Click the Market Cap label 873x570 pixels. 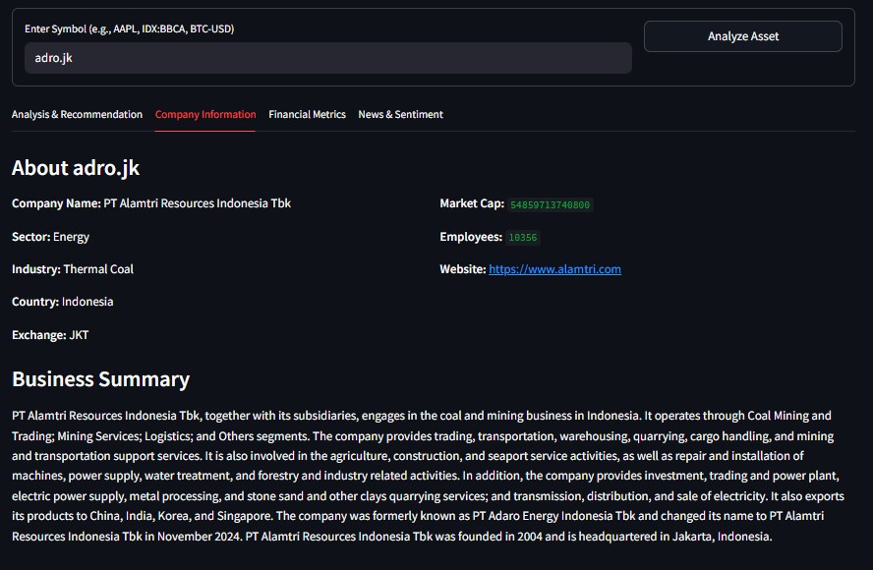coord(471,203)
